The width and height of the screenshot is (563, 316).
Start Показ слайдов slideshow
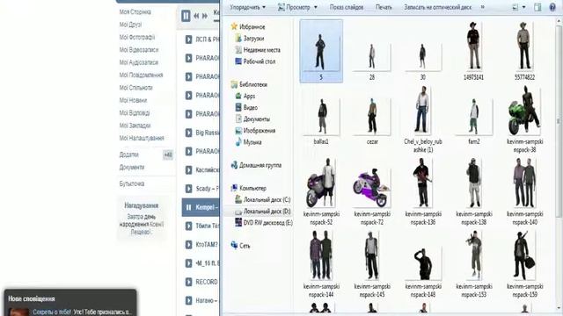click(347, 7)
